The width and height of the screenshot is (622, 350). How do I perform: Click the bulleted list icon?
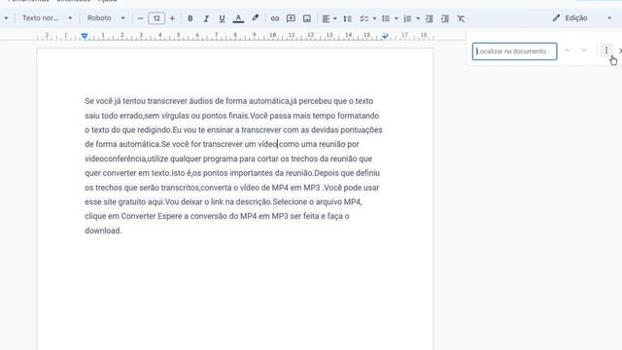coord(386,18)
